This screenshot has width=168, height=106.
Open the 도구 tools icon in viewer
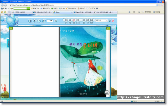(x=88, y=20)
